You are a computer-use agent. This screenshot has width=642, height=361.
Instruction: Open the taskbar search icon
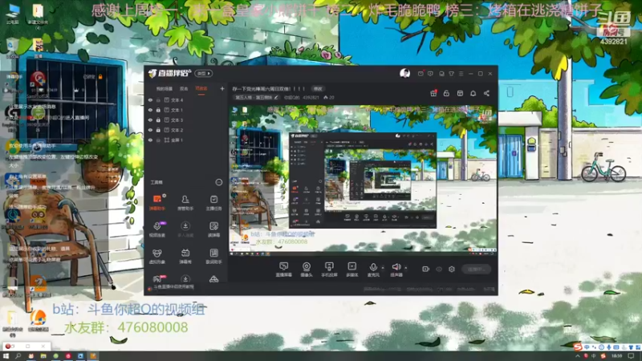point(18,356)
